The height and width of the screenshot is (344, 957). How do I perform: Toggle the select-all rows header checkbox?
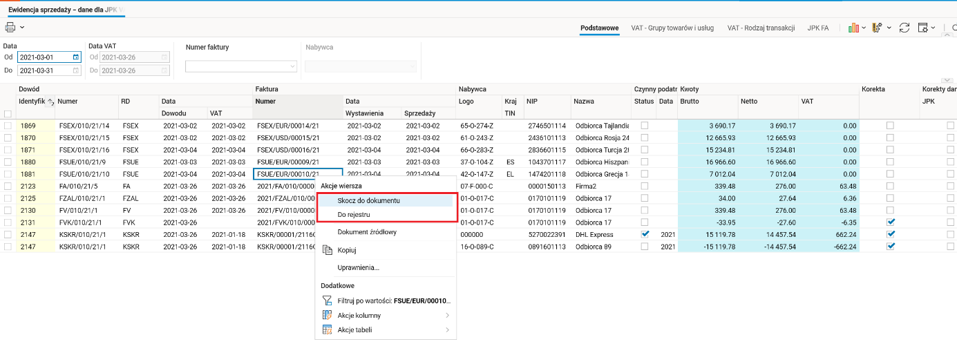pos(8,113)
